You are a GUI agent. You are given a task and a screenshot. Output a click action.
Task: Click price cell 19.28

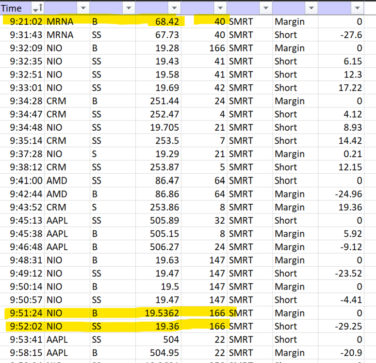click(x=158, y=48)
